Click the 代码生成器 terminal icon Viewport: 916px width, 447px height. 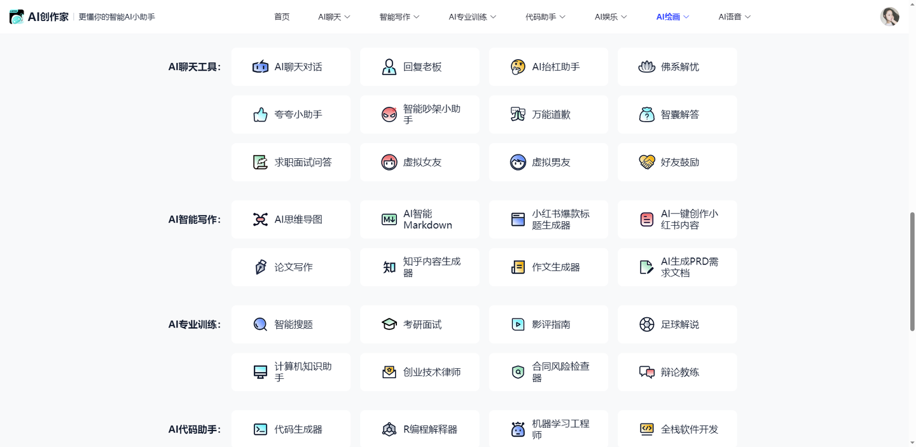click(260, 429)
